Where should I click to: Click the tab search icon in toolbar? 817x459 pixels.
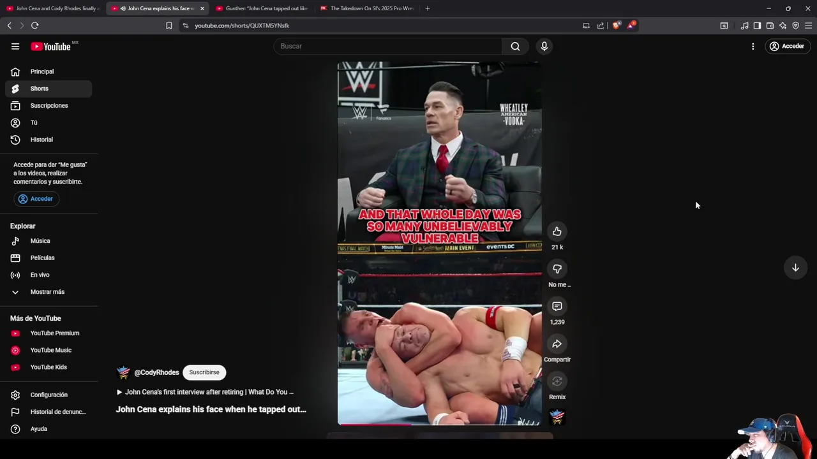tap(724, 25)
